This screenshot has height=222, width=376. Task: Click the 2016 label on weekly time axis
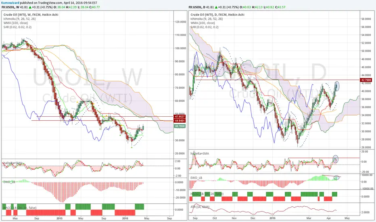(x=125, y=218)
